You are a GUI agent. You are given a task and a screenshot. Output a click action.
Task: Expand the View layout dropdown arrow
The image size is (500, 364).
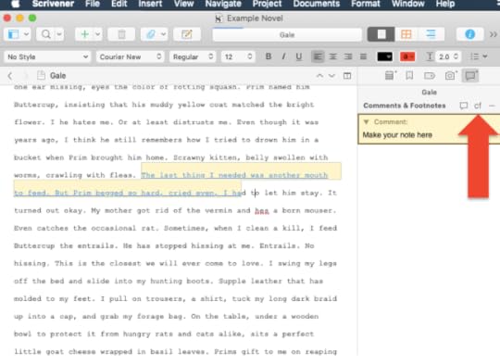pos(26,34)
